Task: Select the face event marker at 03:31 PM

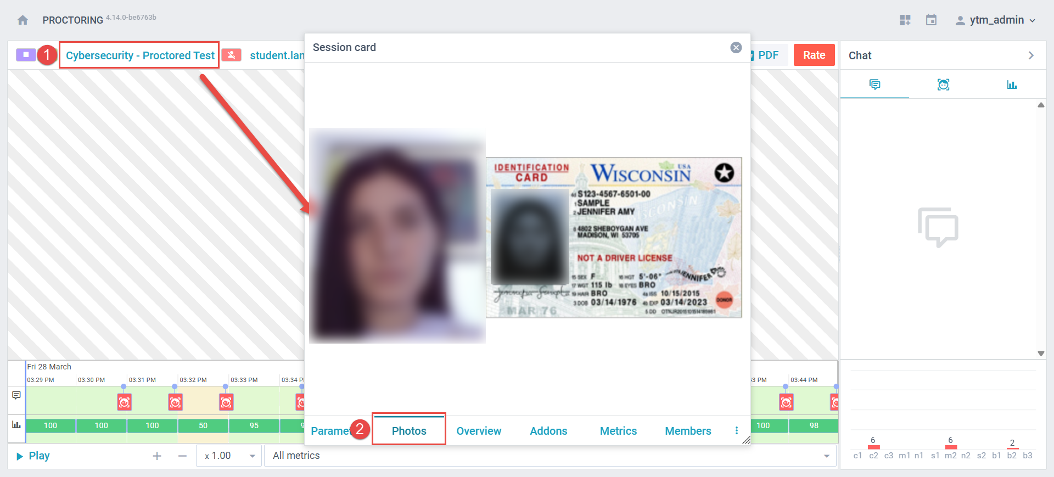Action: coord(125,402)
